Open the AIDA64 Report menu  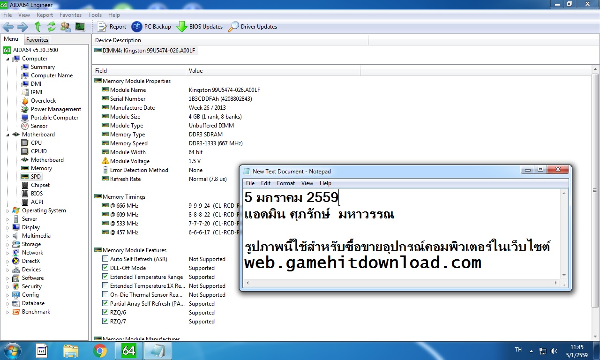tap(45, 15)
